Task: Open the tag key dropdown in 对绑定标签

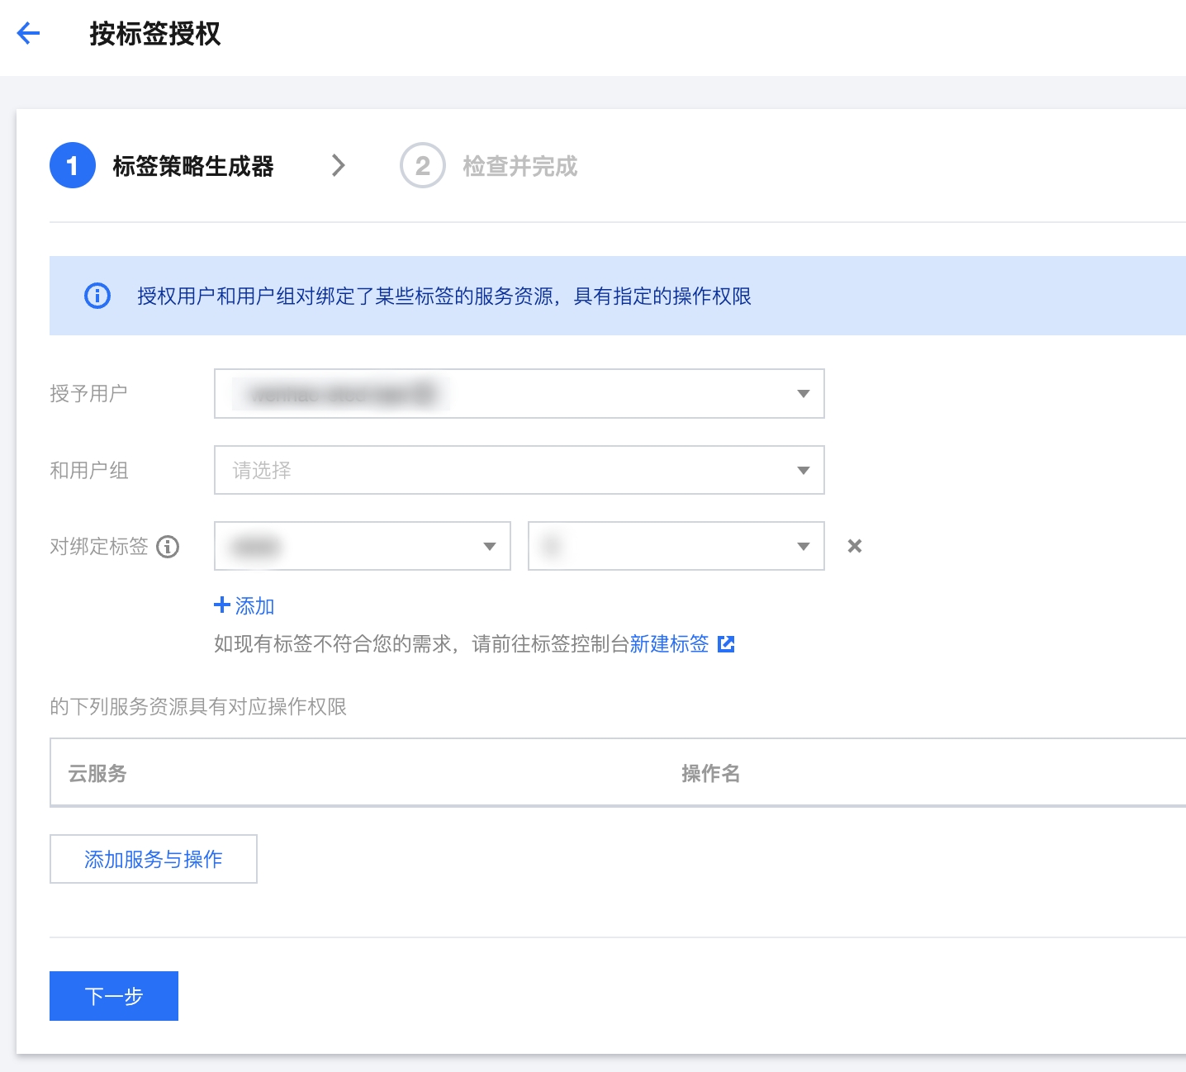Action: click(362, 546)
